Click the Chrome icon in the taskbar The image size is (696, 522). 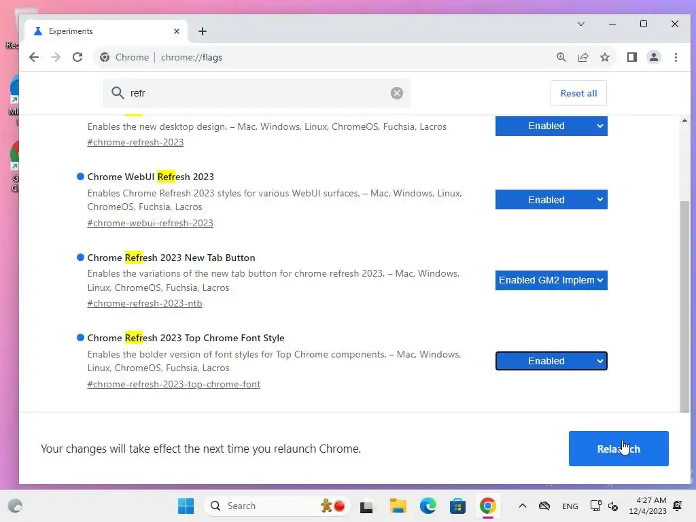click(487, 506)
